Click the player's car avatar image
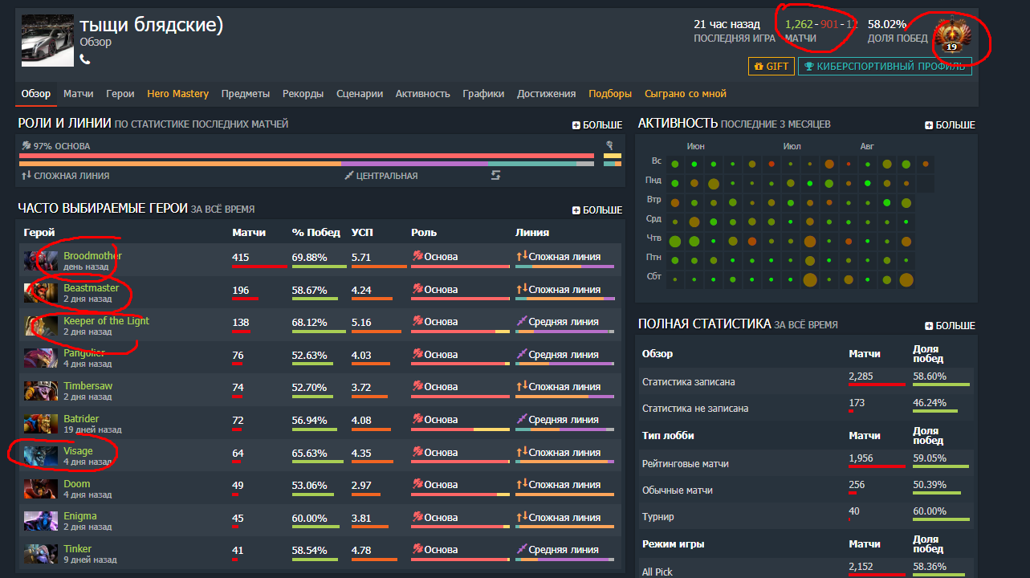 pyautogui.click(x=47, y=40)
